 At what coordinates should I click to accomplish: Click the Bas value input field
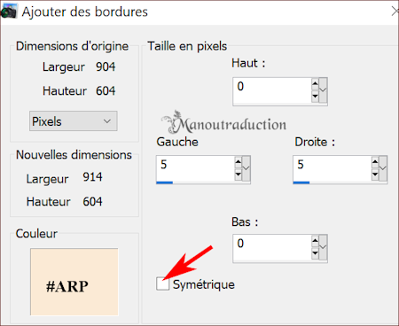point(272,247)
